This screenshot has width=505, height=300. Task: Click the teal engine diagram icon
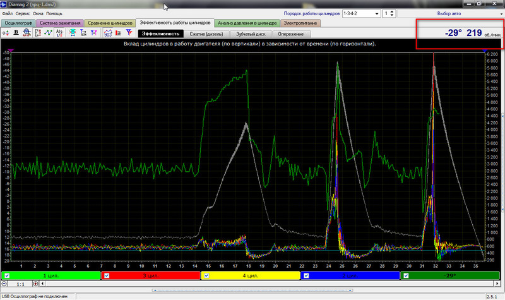point(73,33)
